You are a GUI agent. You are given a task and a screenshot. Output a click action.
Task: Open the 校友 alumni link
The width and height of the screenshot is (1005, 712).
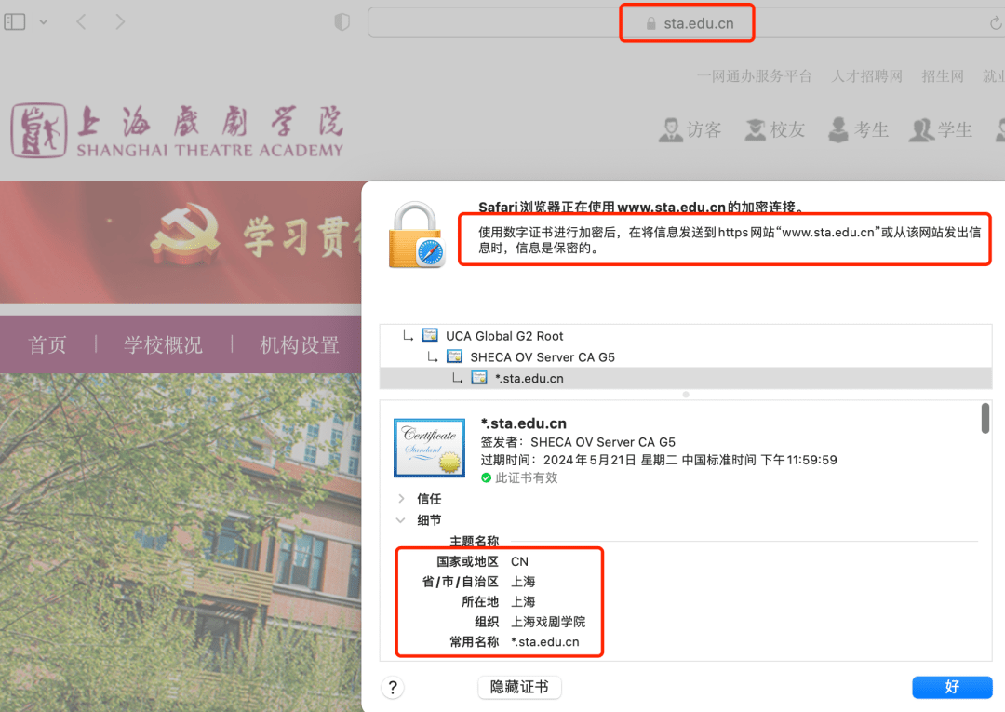pos(774,130)
